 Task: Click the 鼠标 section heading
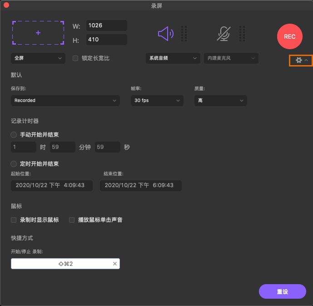16,206
